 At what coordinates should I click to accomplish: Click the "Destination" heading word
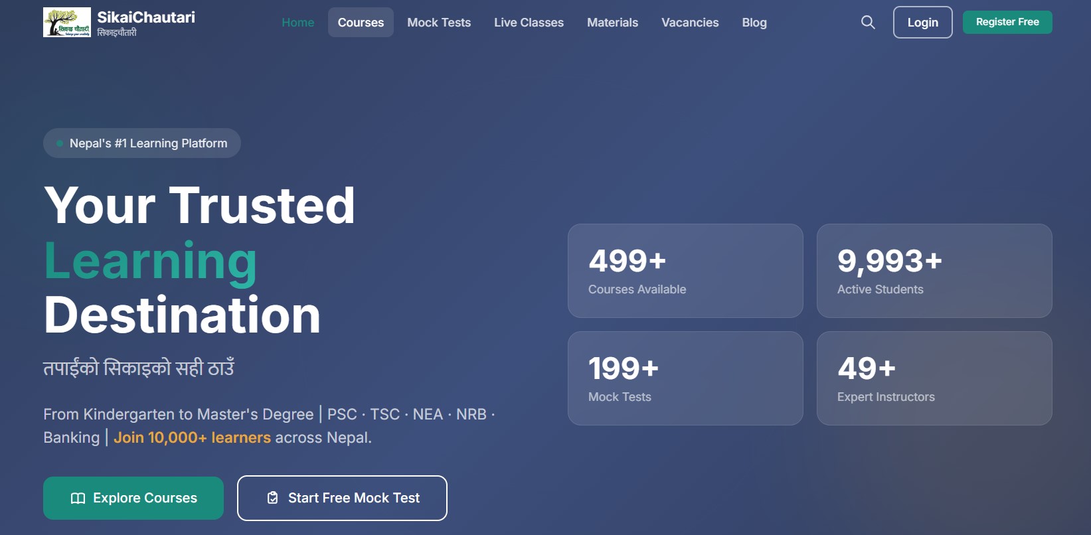point(183,315)
